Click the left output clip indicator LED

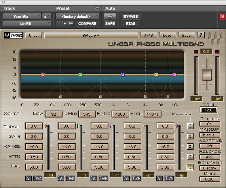[196, 52]
